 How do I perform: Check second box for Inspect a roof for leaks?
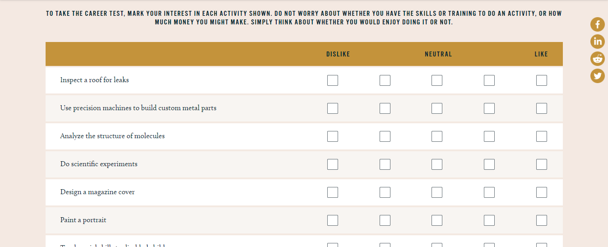385,80
